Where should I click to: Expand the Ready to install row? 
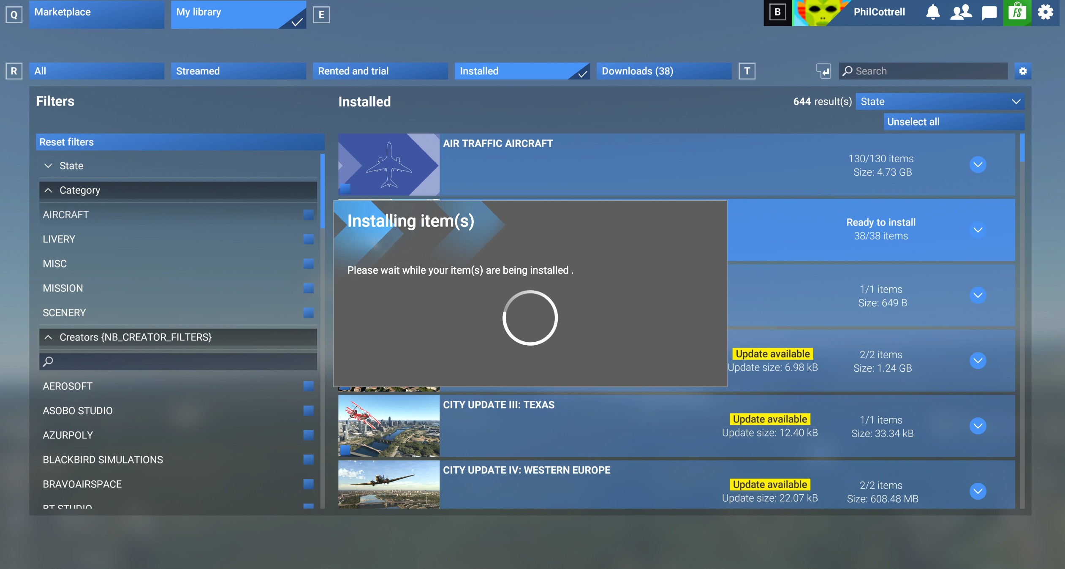[978, 230]
